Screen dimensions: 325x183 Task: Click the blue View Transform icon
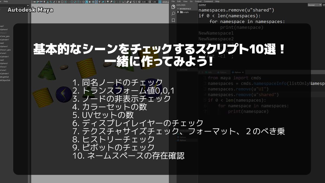160,2
